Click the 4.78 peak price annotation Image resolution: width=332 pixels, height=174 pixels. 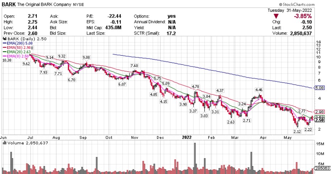click(x=195, y=86)
